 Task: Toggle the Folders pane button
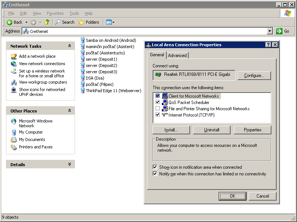point(89,22)
